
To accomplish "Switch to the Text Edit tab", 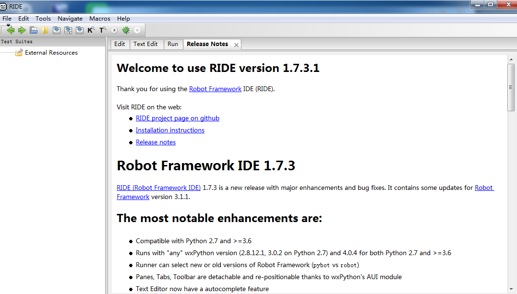I will point(146,44).
